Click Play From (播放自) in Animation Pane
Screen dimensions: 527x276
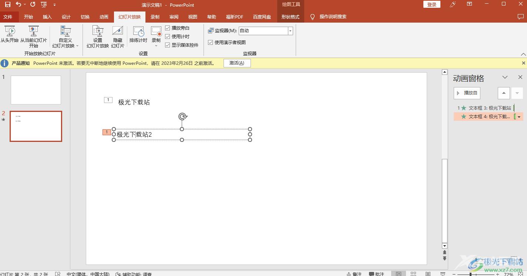(x=467, y=93)
